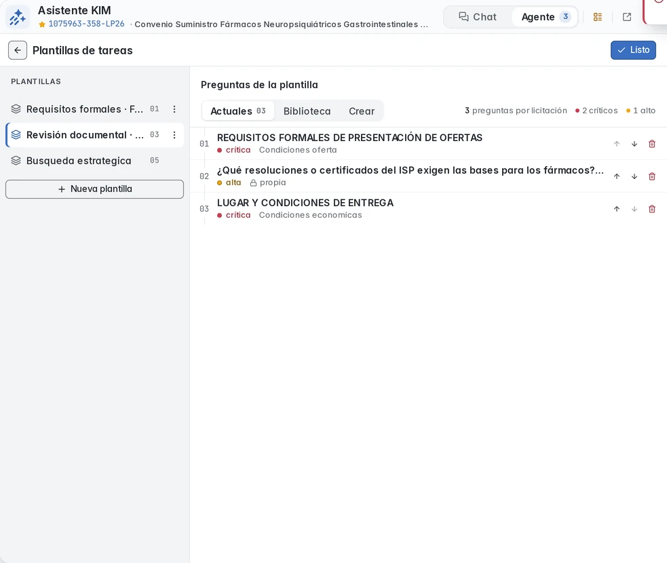Open the tender link 1075963-358-LP26
The height and width of the screenshot is (563, 667).
pos(86,24)
